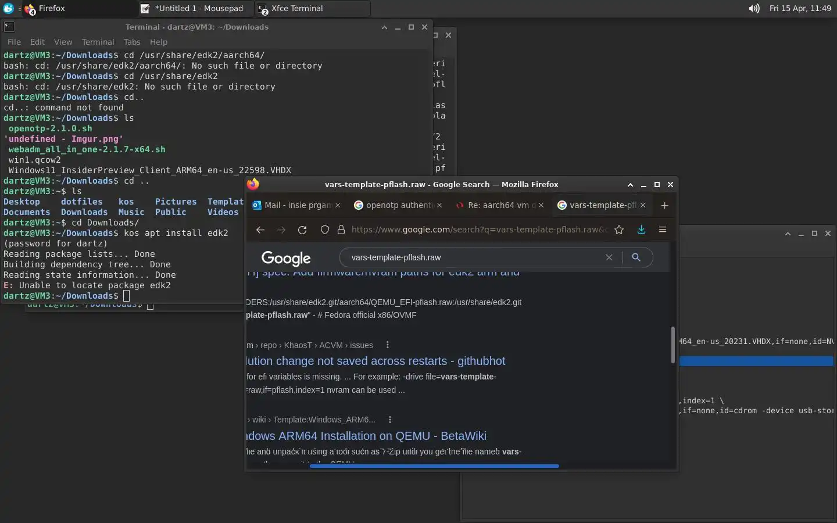Viewport: 837px width, 523px height.
Task: Click the highlighted blue line in right background window
Action: click(x=756, y=361)
